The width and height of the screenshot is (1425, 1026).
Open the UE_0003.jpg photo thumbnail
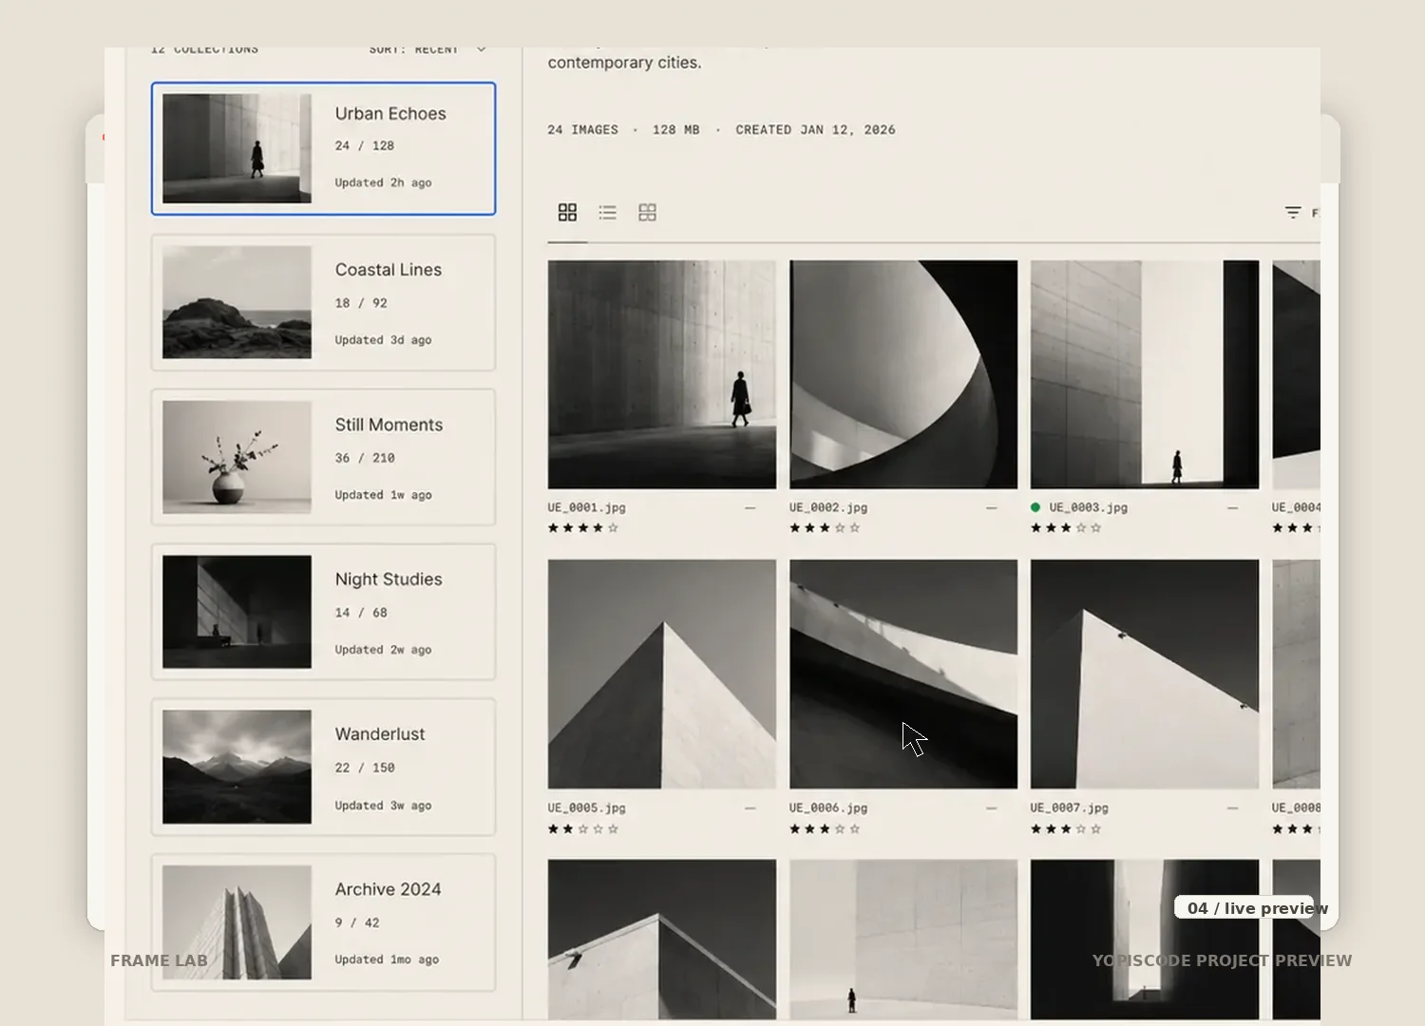(1145, 374)
